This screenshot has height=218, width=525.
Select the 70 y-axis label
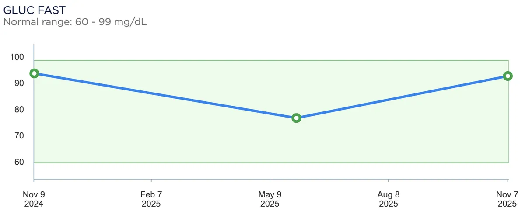[18, 136]
